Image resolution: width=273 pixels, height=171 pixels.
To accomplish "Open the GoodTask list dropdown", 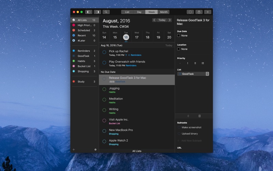I will tap(193, 74).
